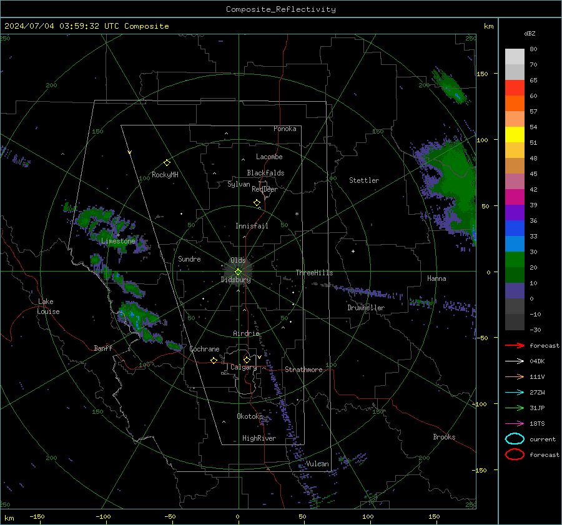
Task: Click the yellow V marker northwest of RockyMH
Action: [130, 153]
